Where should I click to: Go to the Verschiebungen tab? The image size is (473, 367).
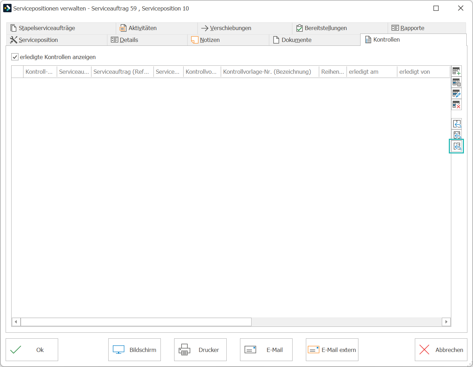[x=245, y=28]
